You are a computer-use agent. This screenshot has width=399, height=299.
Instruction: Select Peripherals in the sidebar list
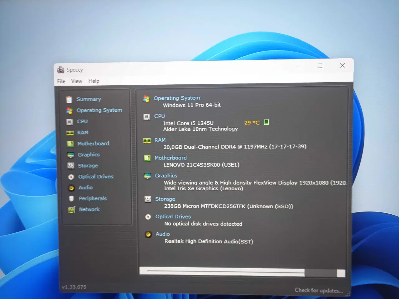[x=93, y=199]
